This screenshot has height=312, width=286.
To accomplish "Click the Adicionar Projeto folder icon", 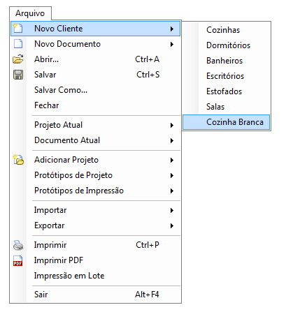I will (18, 160).
